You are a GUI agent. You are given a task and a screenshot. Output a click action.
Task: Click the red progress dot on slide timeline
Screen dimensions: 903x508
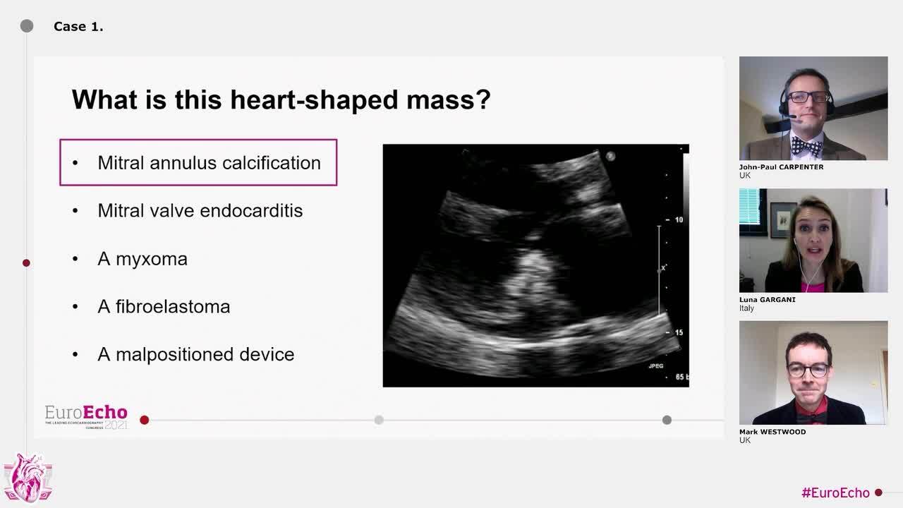pos(145,420)
